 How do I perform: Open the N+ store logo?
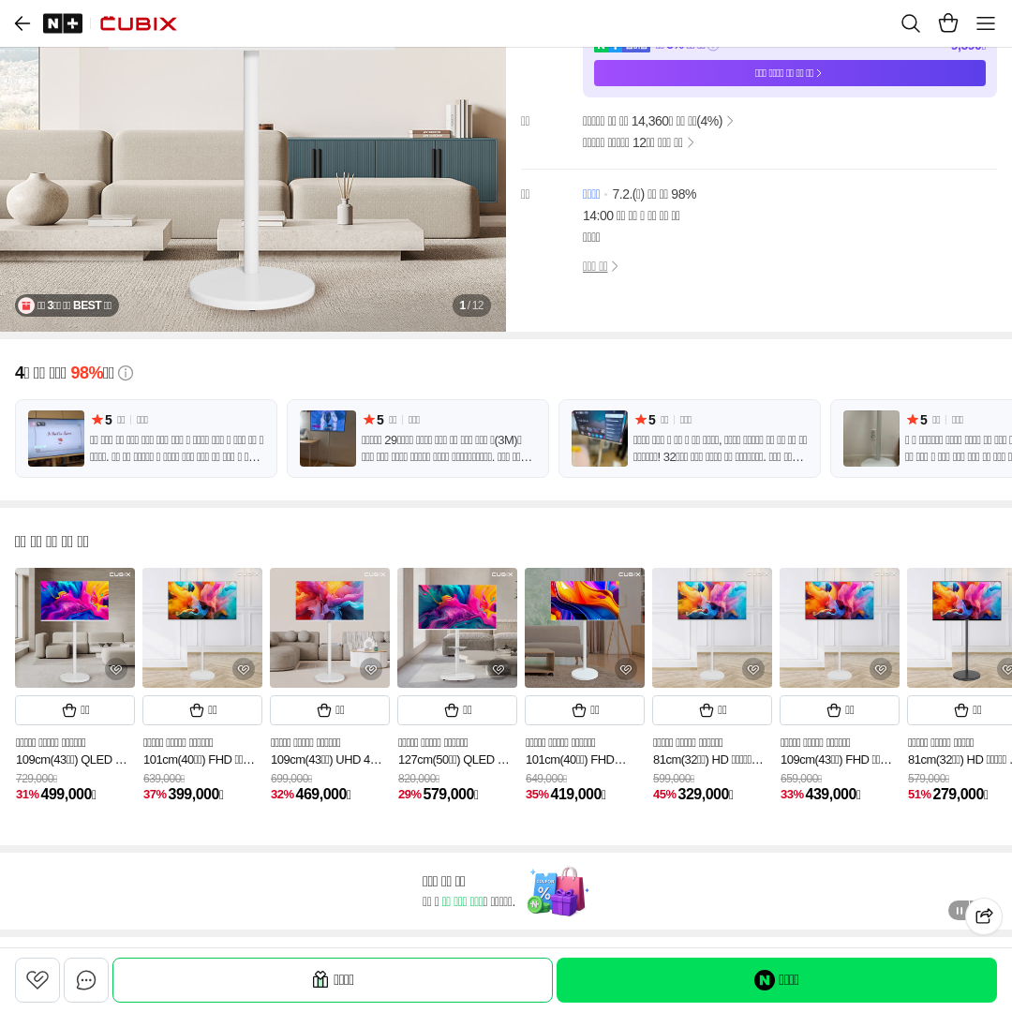click(63, 23)
